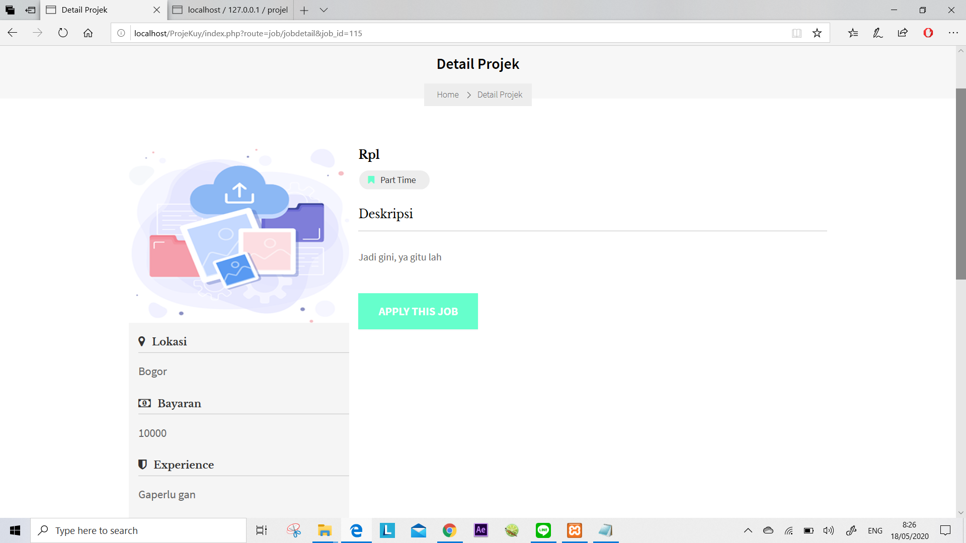The height and width of the screenshot is (543, 966).
Task: Click the Opera extension icon
Action: 928,33
